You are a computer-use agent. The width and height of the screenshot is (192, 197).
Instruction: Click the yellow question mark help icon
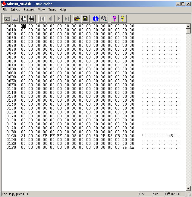(123, 19)
